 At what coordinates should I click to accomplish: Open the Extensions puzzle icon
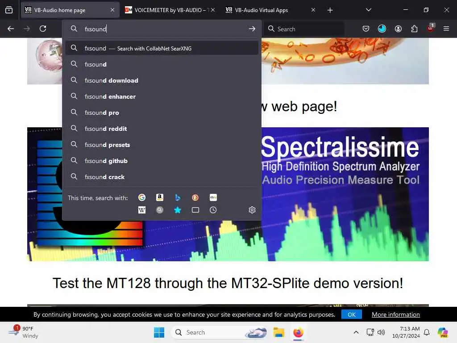[x=414, y=29]
